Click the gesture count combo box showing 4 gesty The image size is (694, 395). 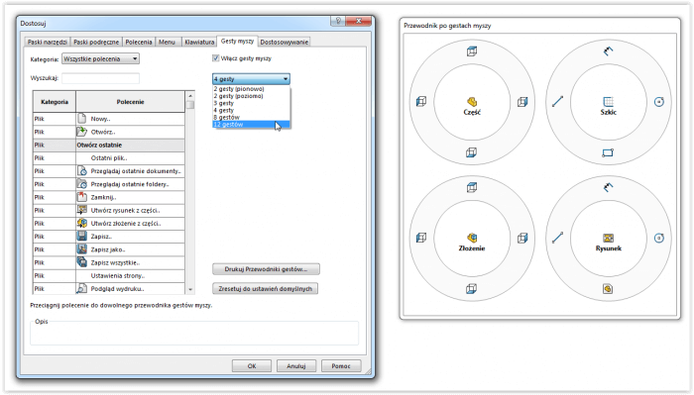(x=251, y=78)
